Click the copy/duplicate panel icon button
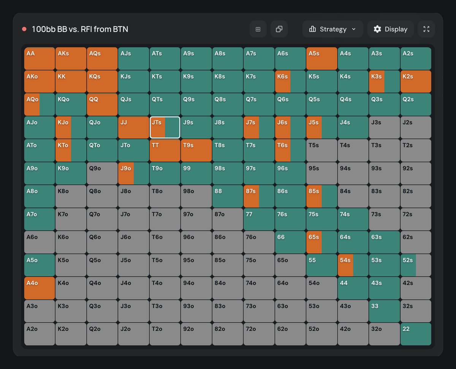Screen dimensions: 456x369 [x=279, y=29]
